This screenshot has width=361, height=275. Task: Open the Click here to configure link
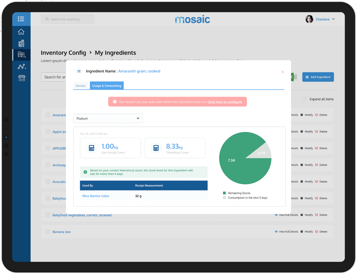[225, 102]
